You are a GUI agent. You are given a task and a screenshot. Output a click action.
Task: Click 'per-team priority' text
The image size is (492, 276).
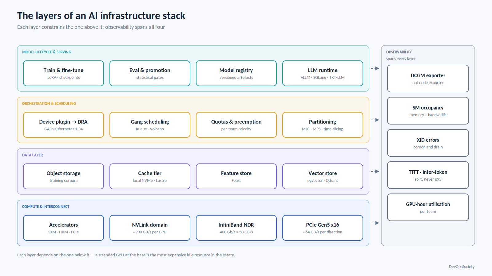(x=236, y=129)
